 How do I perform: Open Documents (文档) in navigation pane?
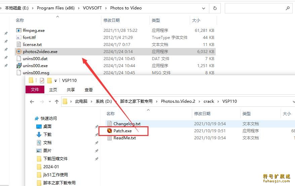(47, 143)
